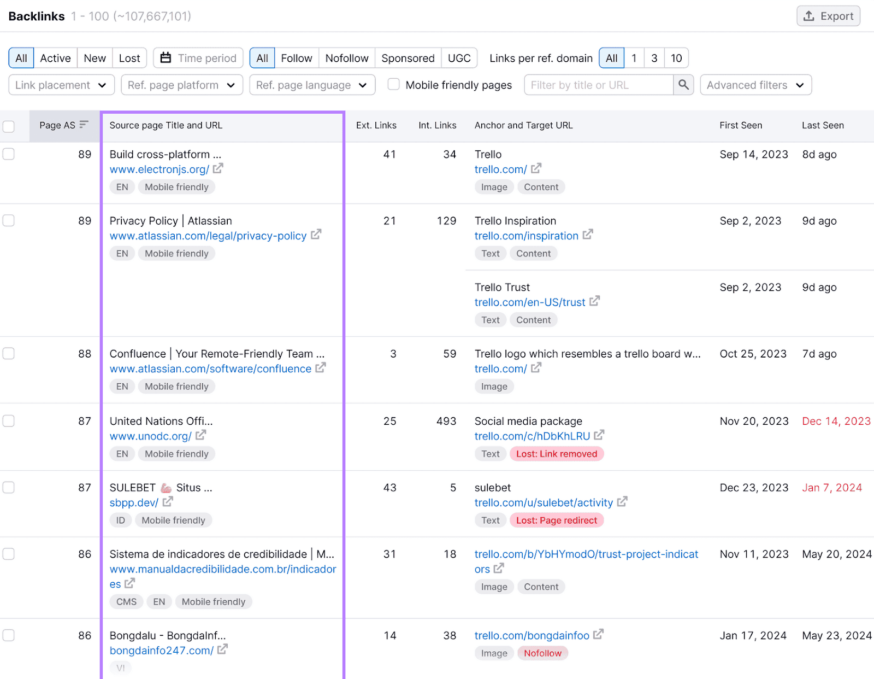Click external link icon next to www.unodc.org
The image size is (874, 679).
[x=201, y=436]
